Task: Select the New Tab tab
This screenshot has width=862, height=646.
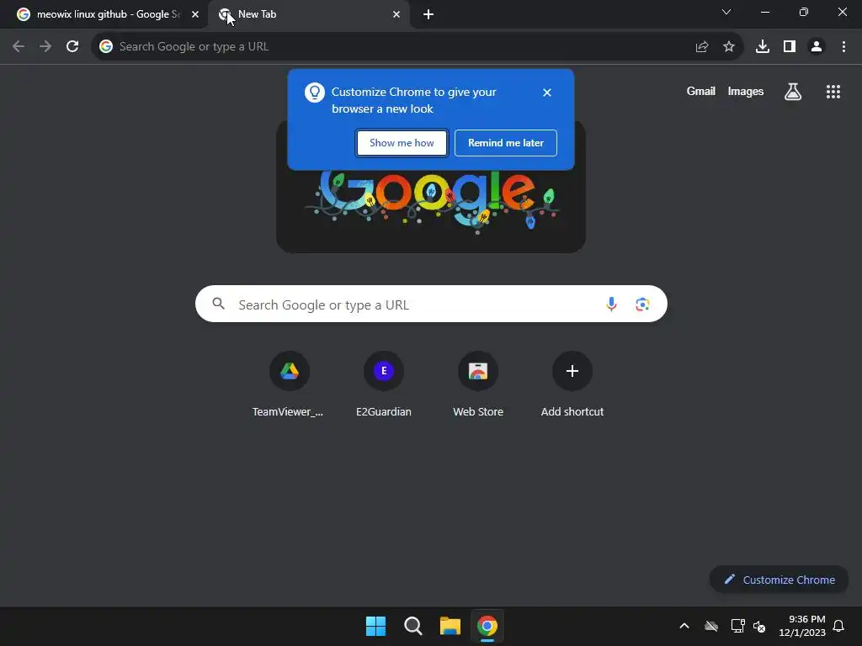Action: click(308, 14)
